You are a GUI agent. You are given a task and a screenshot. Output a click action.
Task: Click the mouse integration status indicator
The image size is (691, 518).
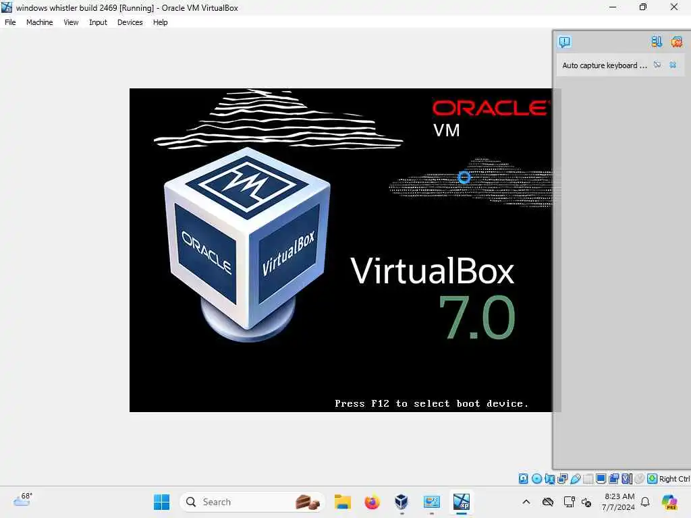click(640, 479)
